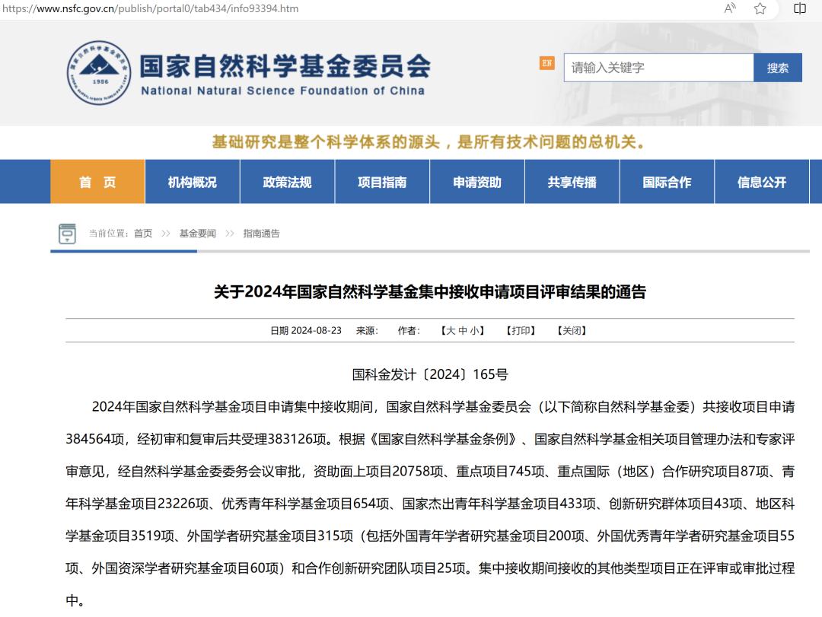The image size is (822, 617).
Task: Open the 项目指南 navigation menu
Action: tap(382, 182)
